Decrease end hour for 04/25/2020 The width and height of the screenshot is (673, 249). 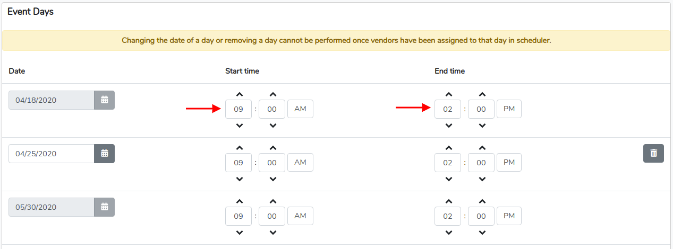(x=448, y=179)
